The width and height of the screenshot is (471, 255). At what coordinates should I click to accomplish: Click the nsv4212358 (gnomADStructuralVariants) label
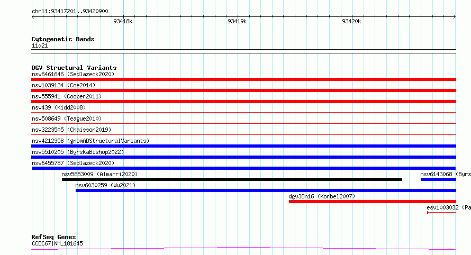point(90,141)
